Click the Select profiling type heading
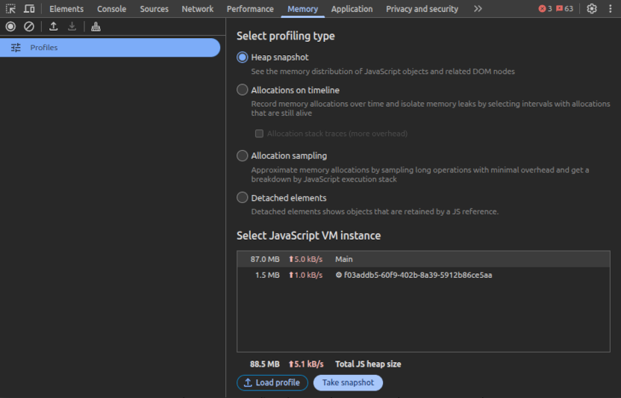 click(x=286, y=36)
